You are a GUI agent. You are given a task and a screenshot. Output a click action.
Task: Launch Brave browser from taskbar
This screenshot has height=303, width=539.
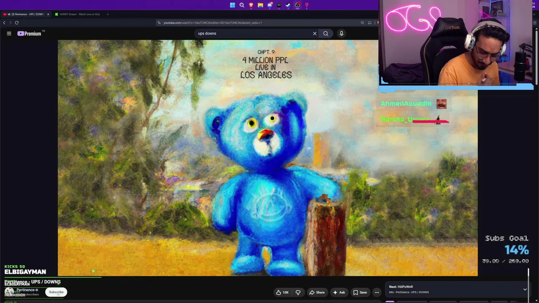coord(251,5)
